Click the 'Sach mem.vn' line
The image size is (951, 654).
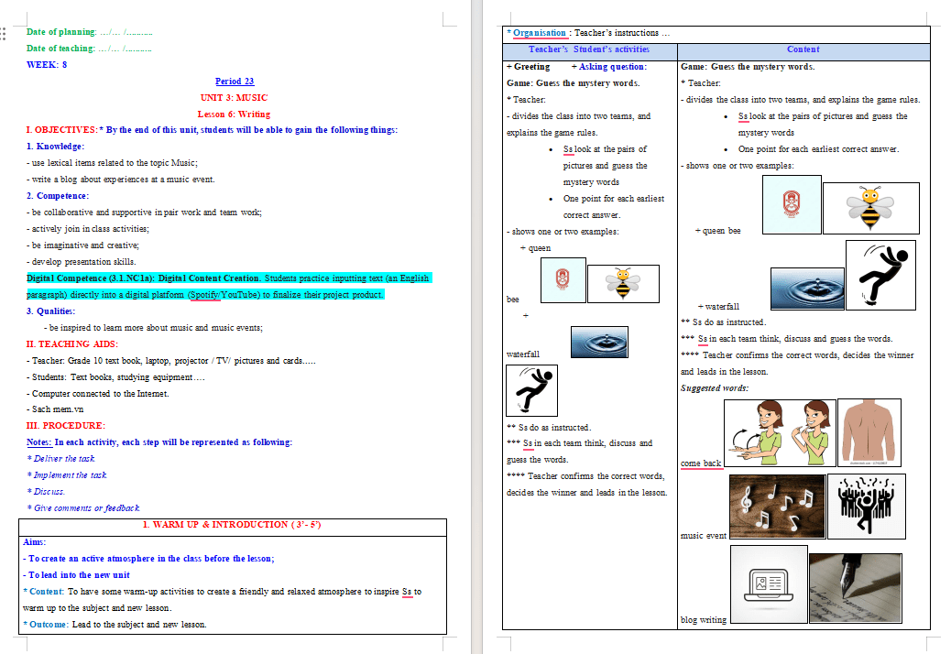[x=55, y=409]
